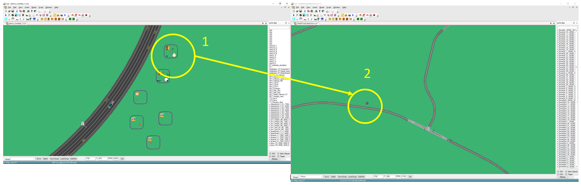This screenshot has width=581, height=185.
Task: Toggle the Trigger checkbox in right window
Action: (x=566, y=174)
